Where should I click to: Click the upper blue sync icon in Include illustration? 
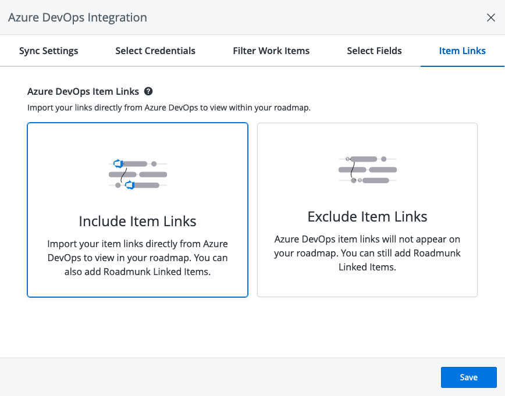pyautogui.click(x=118, y=163)
